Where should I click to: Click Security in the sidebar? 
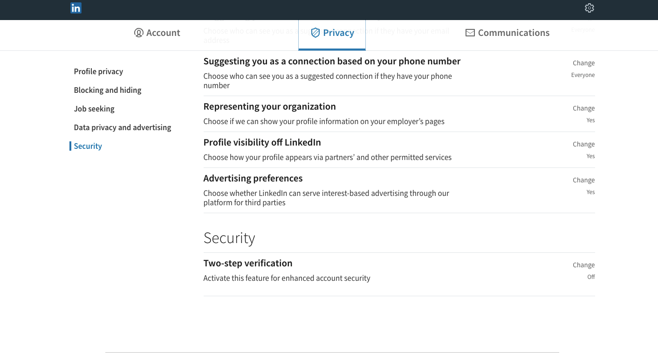tap(88, 146)
